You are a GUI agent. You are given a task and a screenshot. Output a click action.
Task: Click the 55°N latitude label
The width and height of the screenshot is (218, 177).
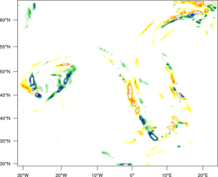coord(5,47)
